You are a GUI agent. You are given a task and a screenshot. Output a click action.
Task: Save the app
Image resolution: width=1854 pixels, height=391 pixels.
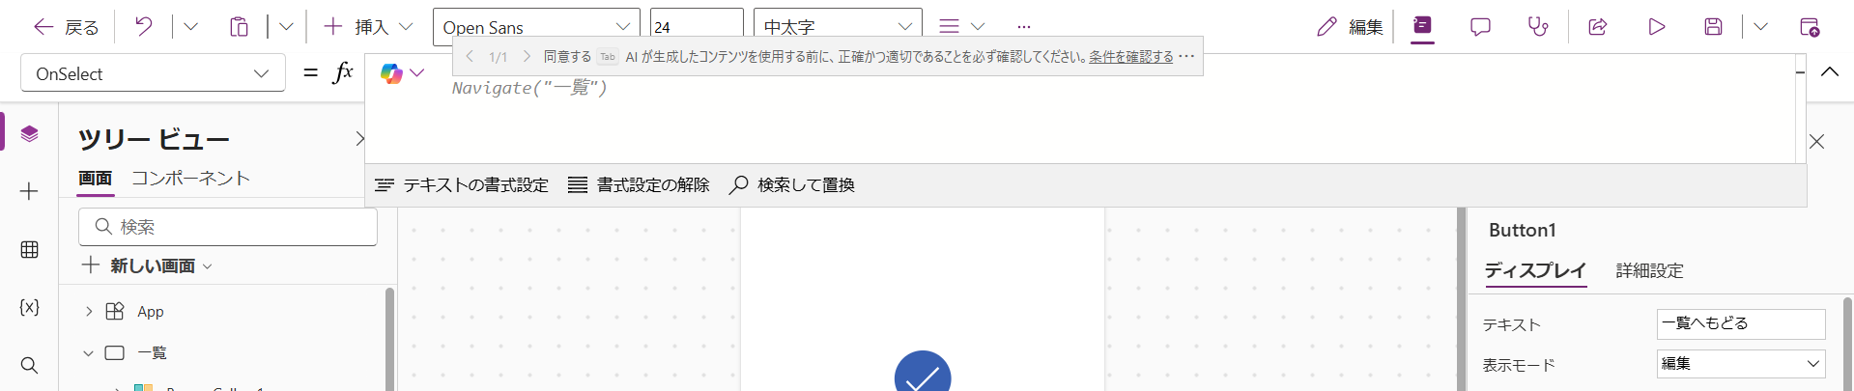(1713, 27)
